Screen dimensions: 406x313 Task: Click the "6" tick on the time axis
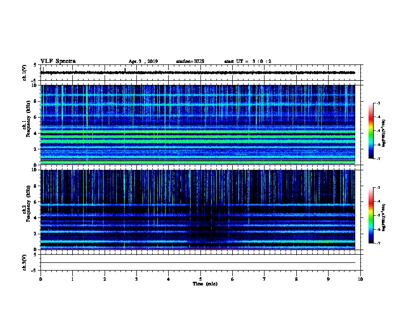click(x=233, y=279)
